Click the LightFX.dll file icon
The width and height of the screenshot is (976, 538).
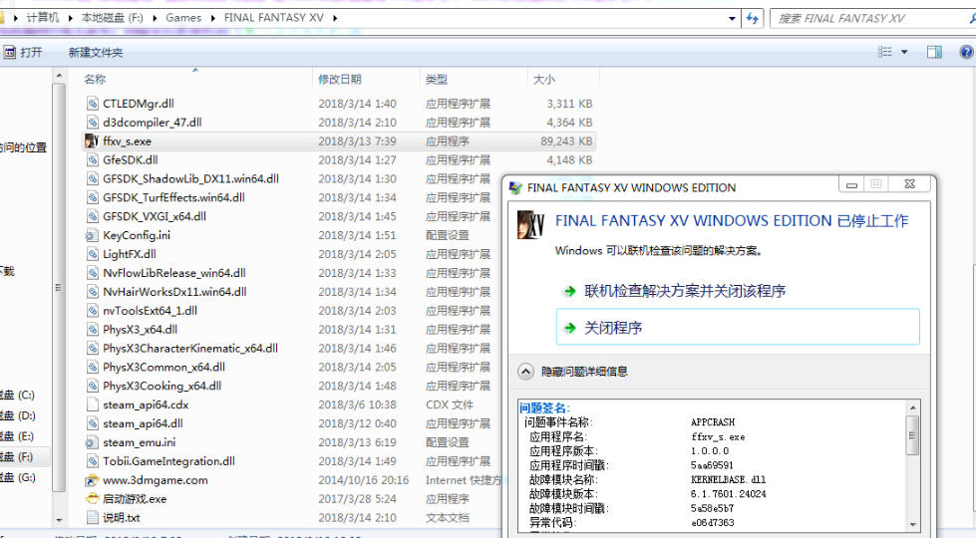(x=92, y=254)
